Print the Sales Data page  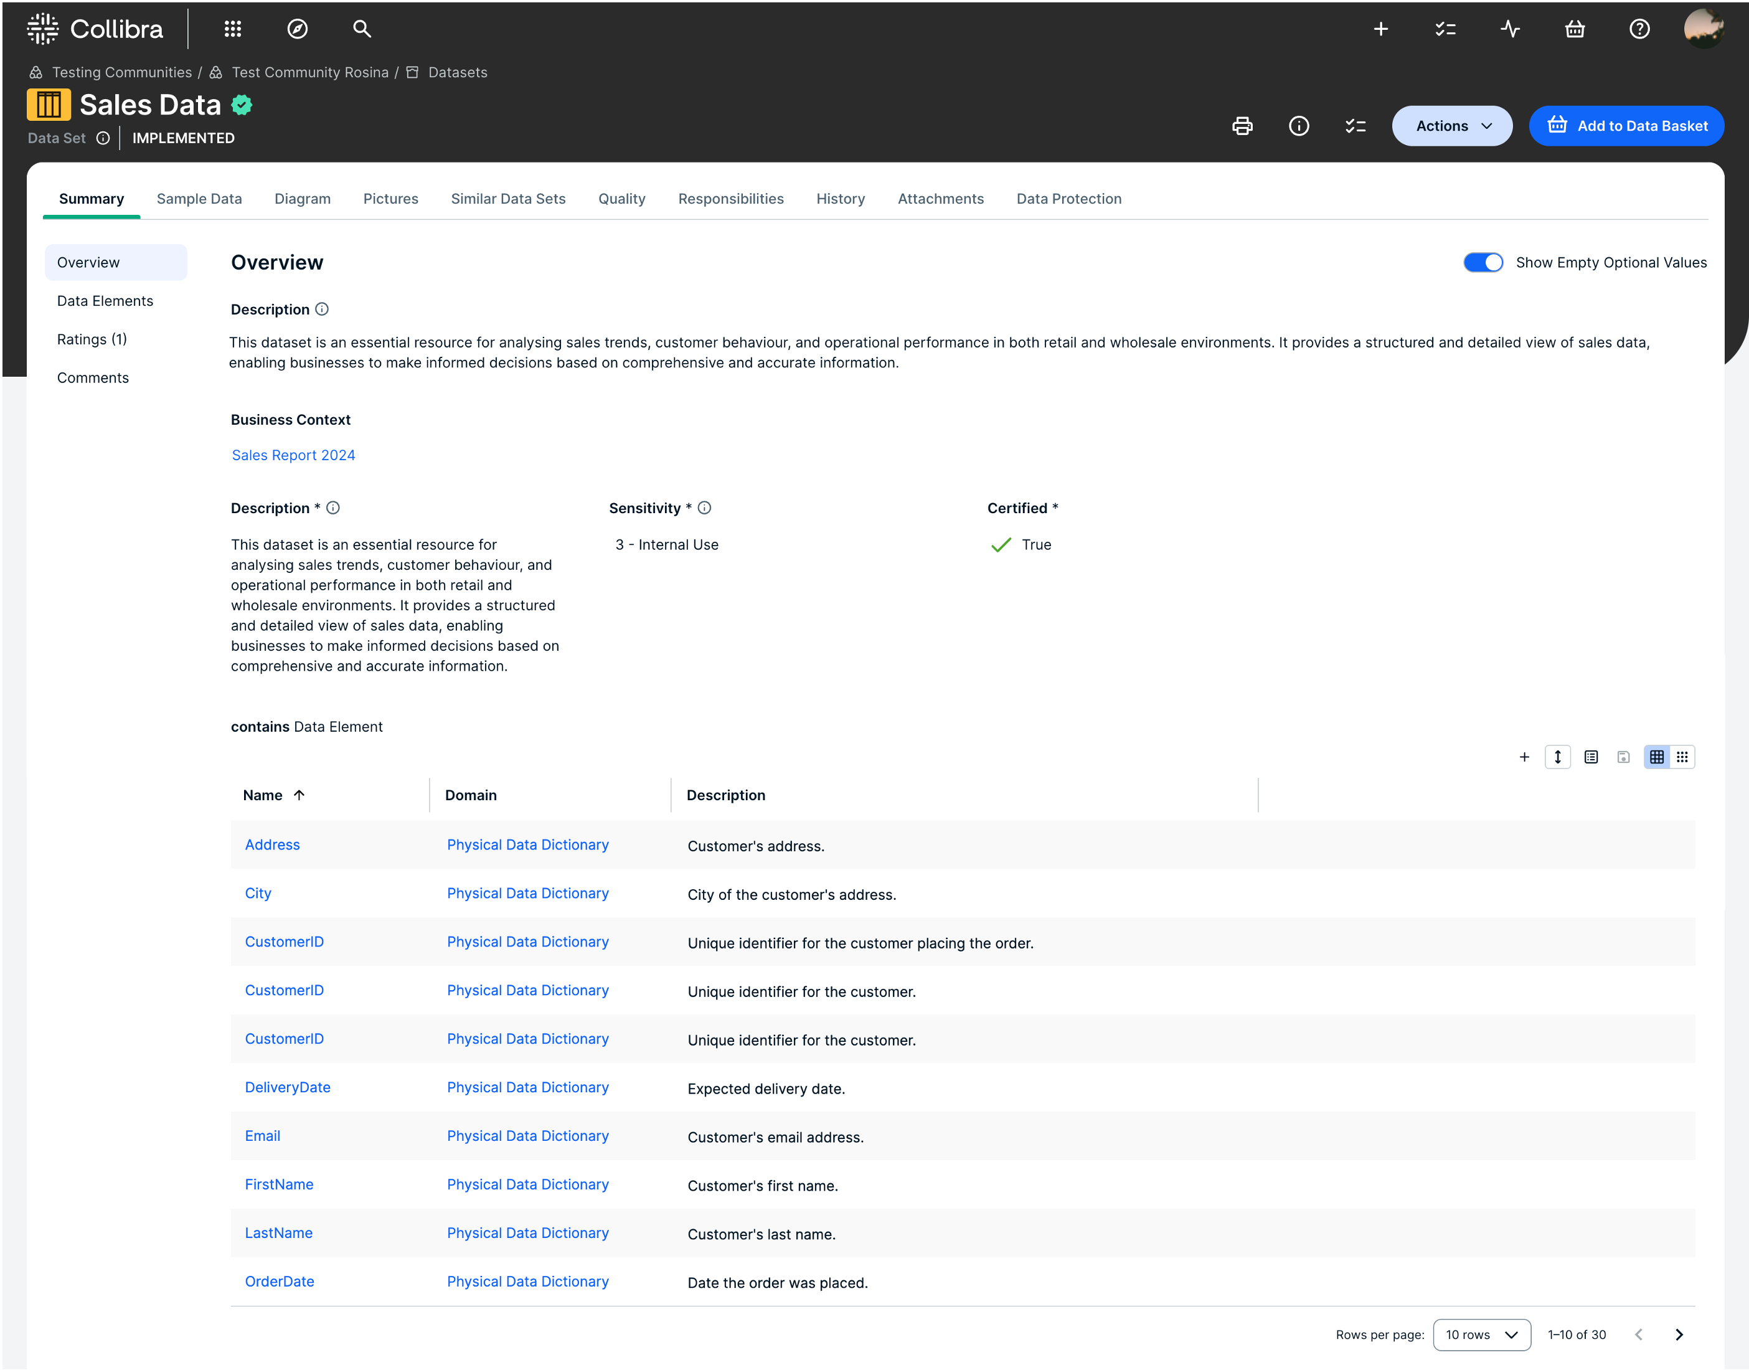point(1242,126)
